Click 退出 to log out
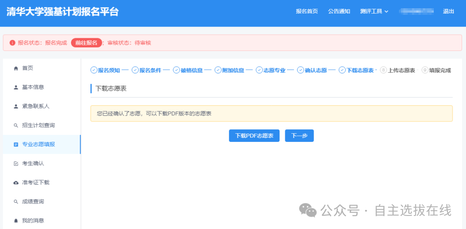This screenshot has width=466, height=229. click(449, 11)
